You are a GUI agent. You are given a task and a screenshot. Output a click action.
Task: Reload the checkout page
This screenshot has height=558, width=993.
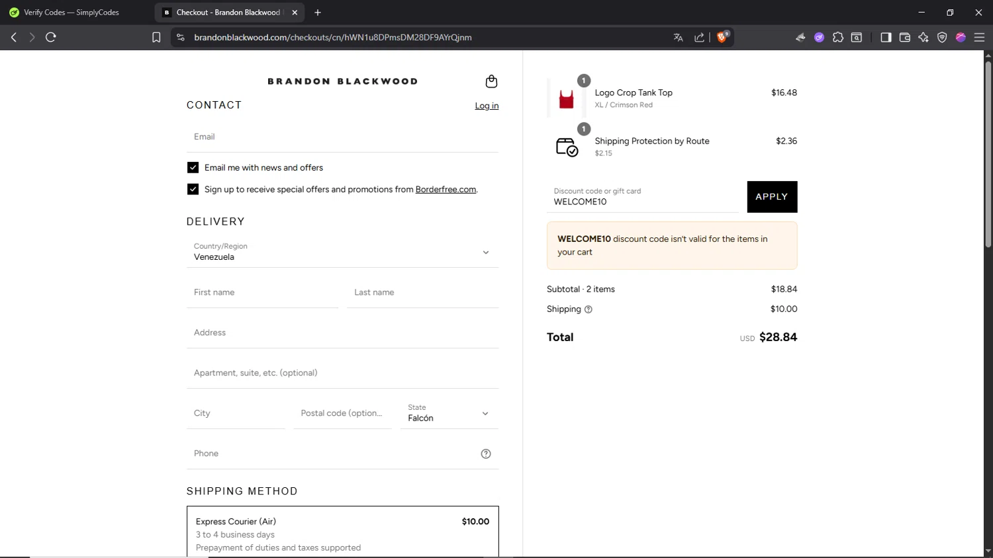(x=51, y=38)
